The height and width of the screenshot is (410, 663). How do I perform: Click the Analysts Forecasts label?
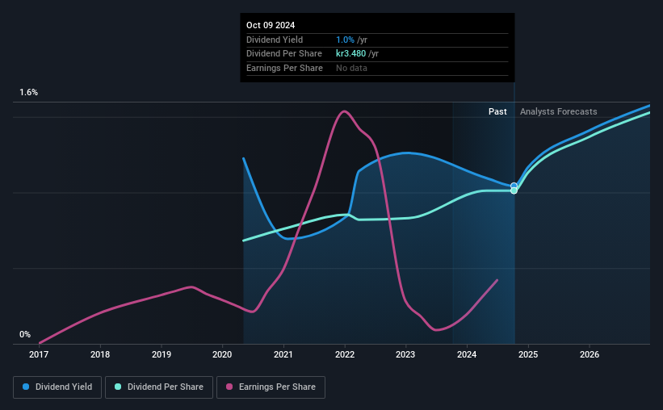[559, 111]
